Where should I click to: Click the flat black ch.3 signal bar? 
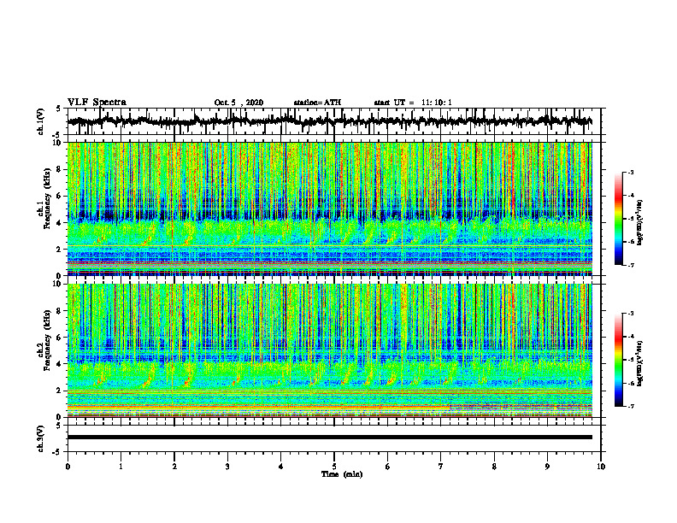(330, 438)
